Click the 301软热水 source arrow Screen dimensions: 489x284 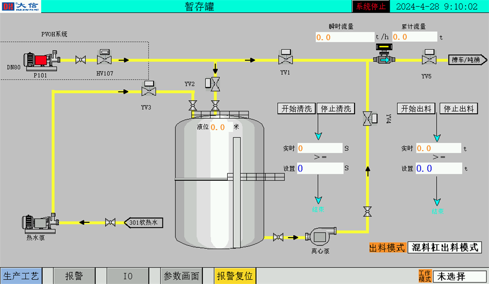pos(143,222)
